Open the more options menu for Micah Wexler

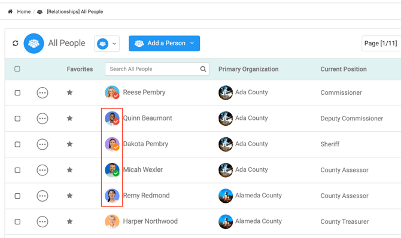coord(42,170)
